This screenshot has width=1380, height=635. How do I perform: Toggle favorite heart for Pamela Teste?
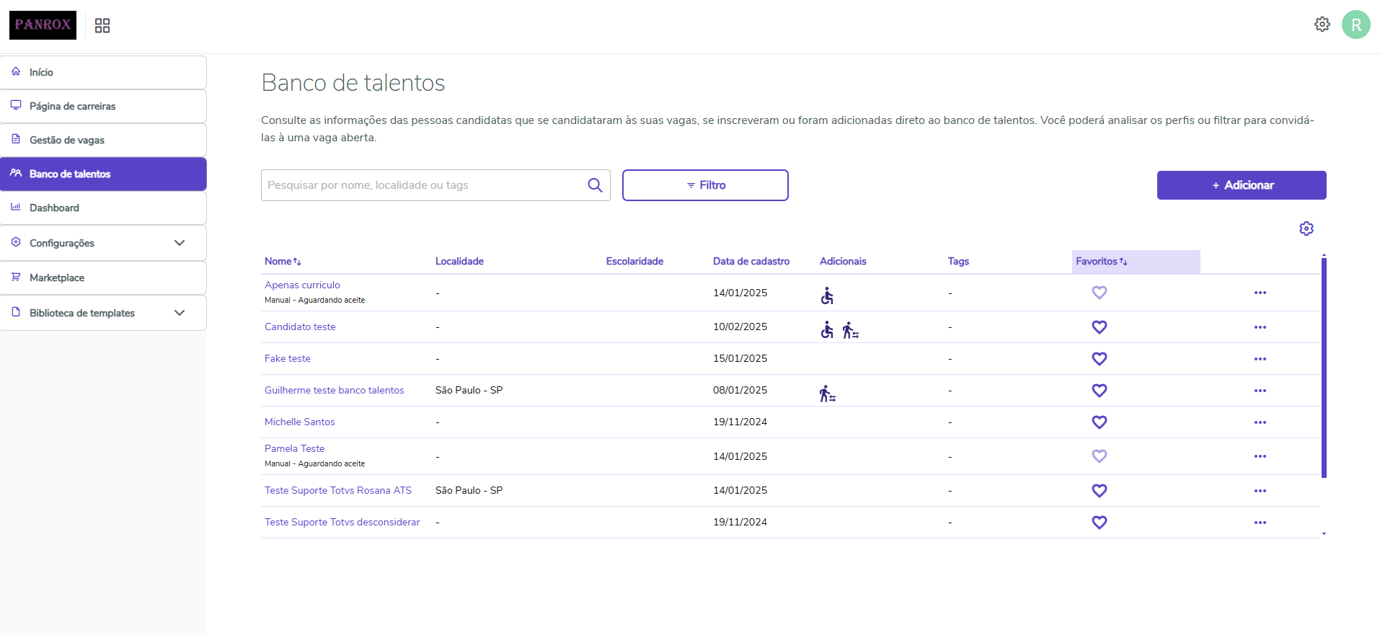click(1100, 456)
